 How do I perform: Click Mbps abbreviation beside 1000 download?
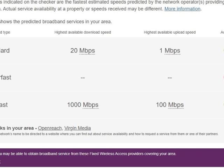(91, 105)
